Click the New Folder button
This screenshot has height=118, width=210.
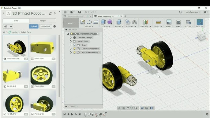coord(46,26)
